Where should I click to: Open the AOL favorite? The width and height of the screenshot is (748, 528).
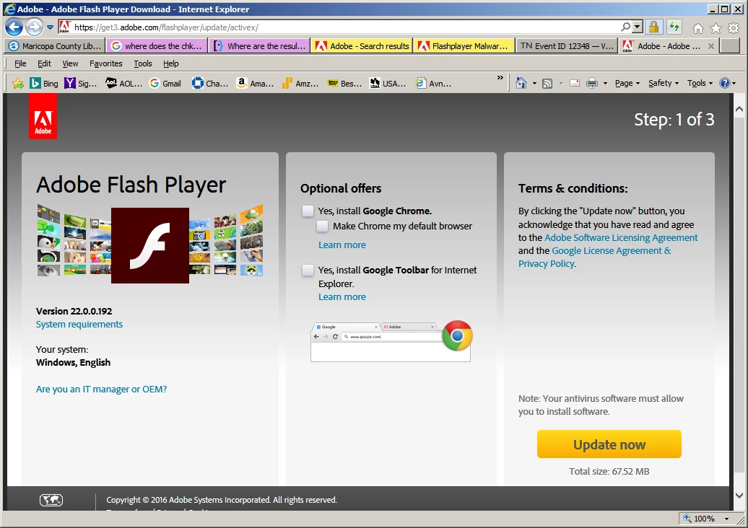pyautogui.click(x=124, y=84)
